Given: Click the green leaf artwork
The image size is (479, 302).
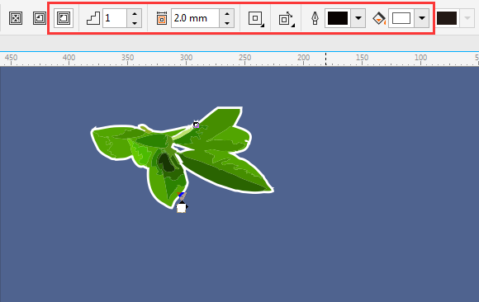Looking at the screenshot, I should click(182, 158).
